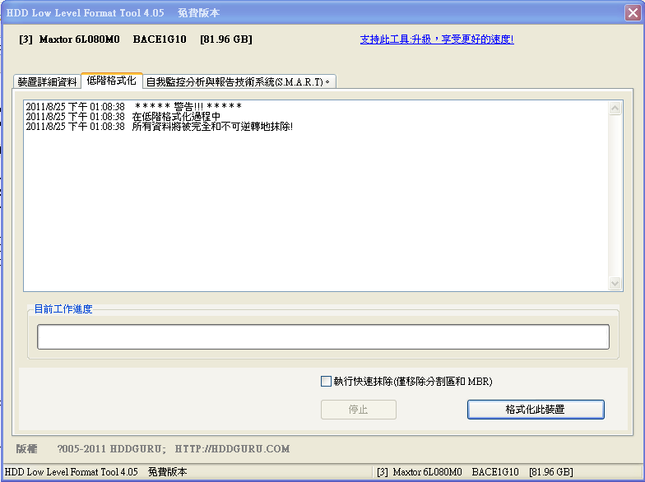Click the log line with ***** 警告!!! *****
The height and width of the screenshot is (482, 645).
tap(133, 107)
